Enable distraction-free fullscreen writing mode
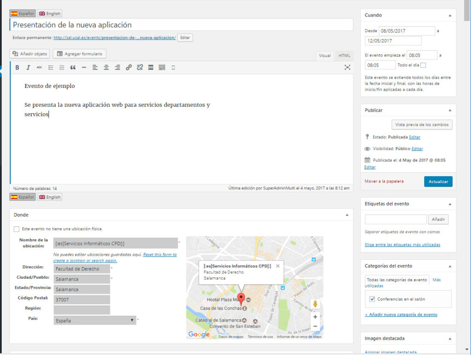The height and width of the screenshot is (355, 471). tap(347, 68)
